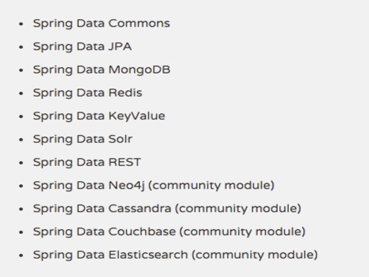369x277 pixels.
Task: Click "(community module)" after Elasticsearch
Action: pyautogui.click(x=255, y=255)
